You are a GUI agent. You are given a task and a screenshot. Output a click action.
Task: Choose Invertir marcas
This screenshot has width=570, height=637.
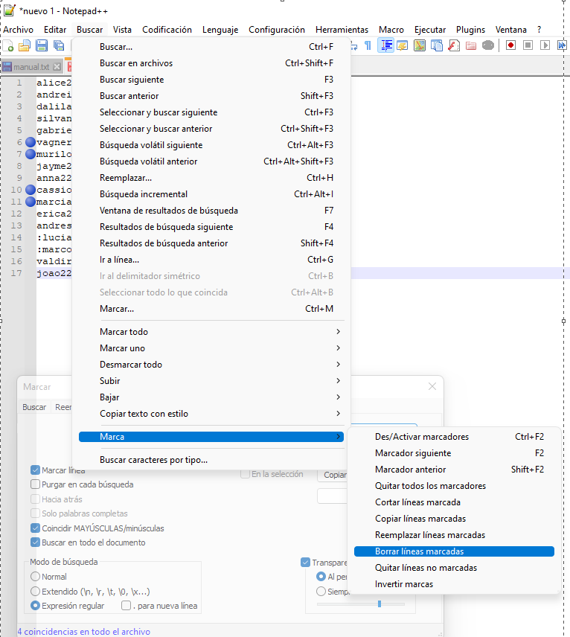(454, 583)
